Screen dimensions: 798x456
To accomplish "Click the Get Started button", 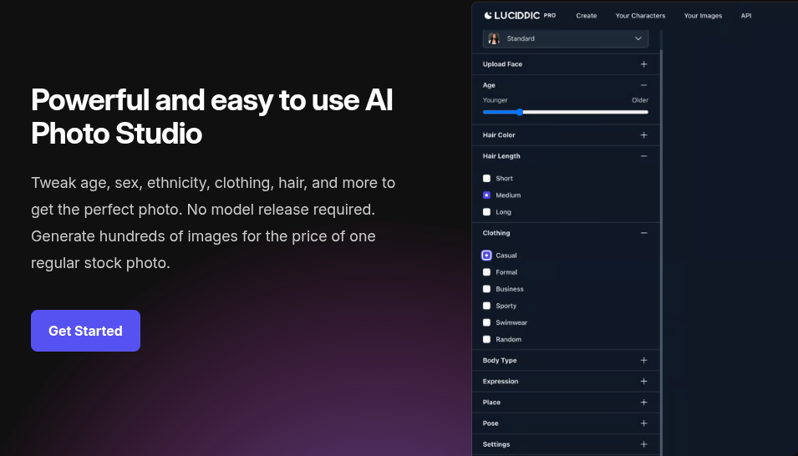I will 85,331.
